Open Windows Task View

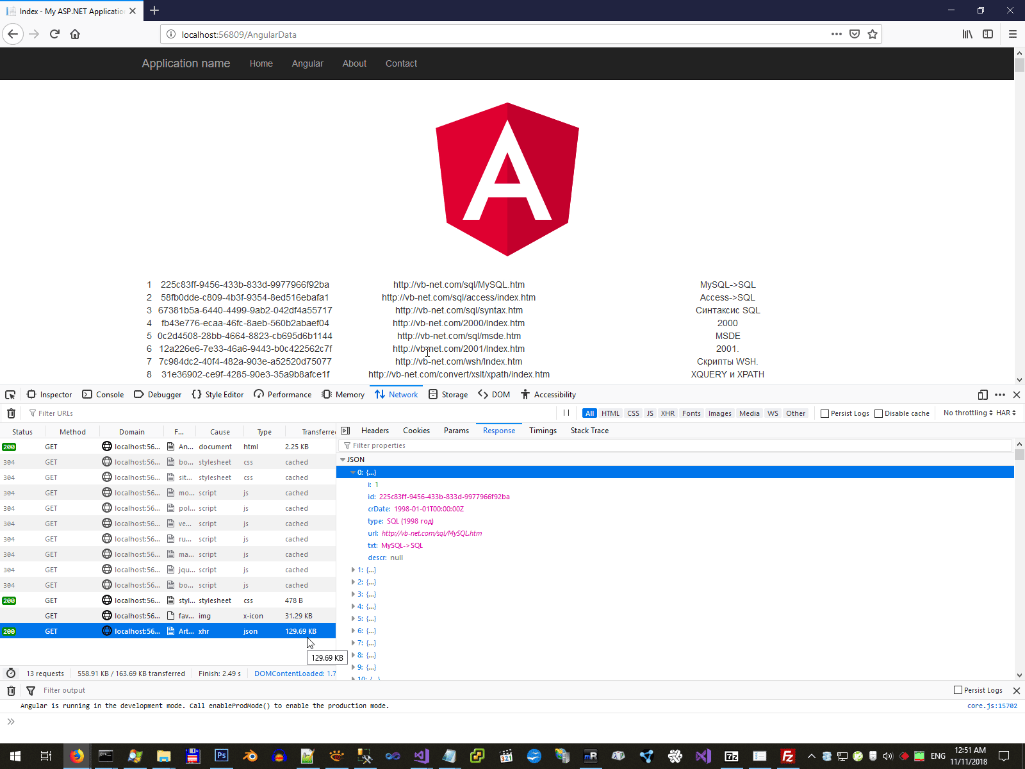[45, 756]
